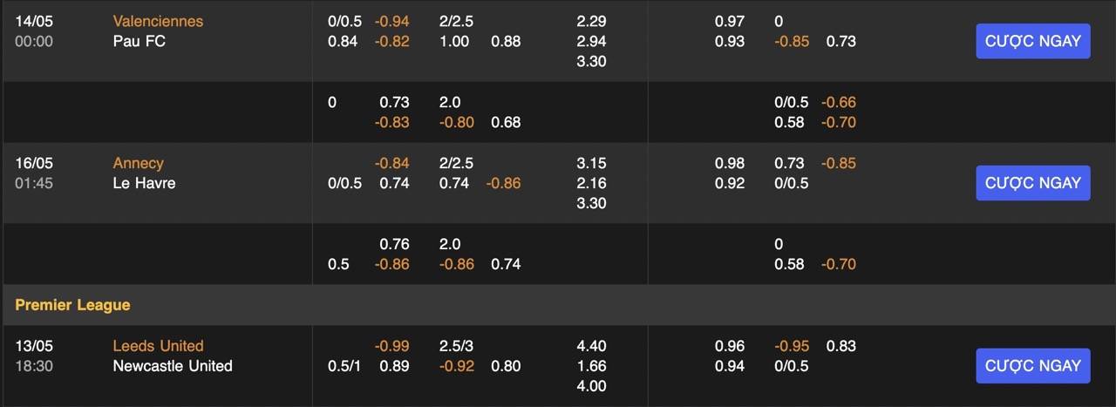Screen dimensions: 1116x407
Task: Select the Pau FC team name
Action: coord(139,41)
